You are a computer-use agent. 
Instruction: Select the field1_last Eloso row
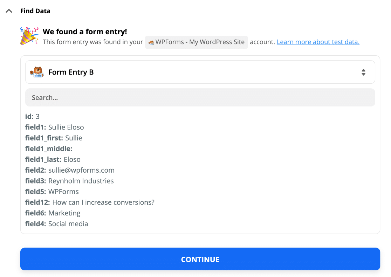(x=53, y=159)
